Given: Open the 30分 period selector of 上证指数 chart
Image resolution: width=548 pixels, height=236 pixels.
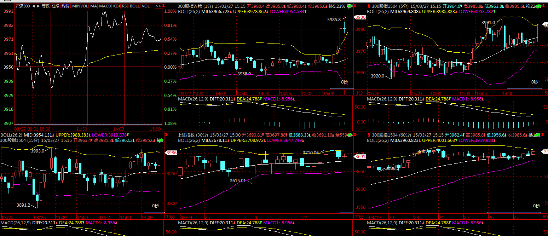Looking at the screenshot, I should pyautogui.click(x=359, y=217).
